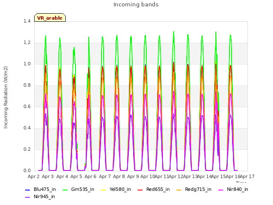Image resolution: width=273 pixels, height=205 pixels.
Task: Click the Incoming Radiation (W/m2) axis label
Action: point(6,97)
